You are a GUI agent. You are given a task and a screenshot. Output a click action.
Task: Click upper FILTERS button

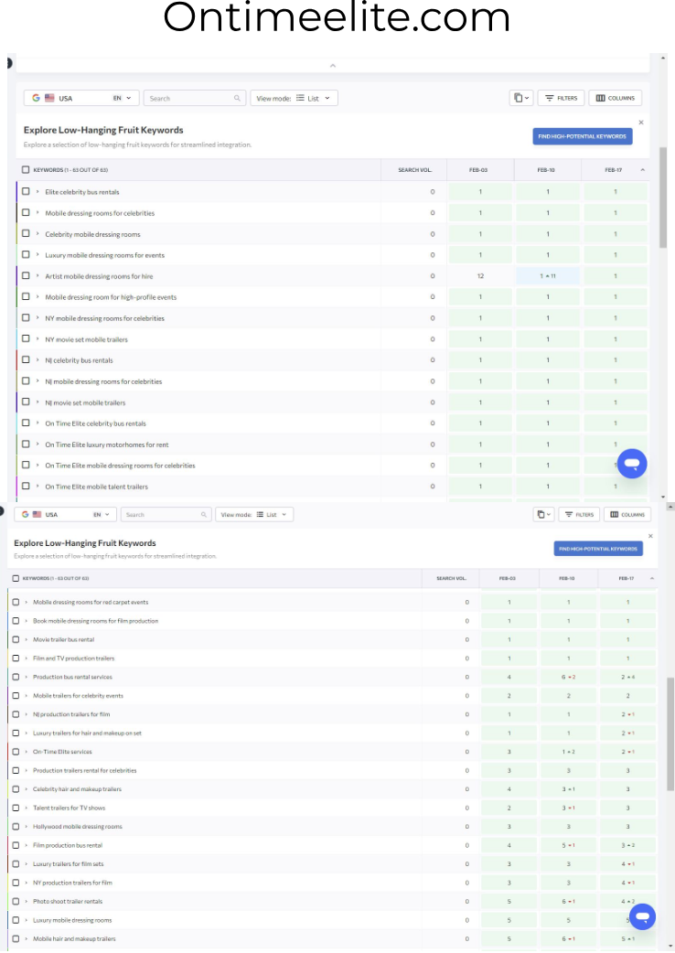562,98
